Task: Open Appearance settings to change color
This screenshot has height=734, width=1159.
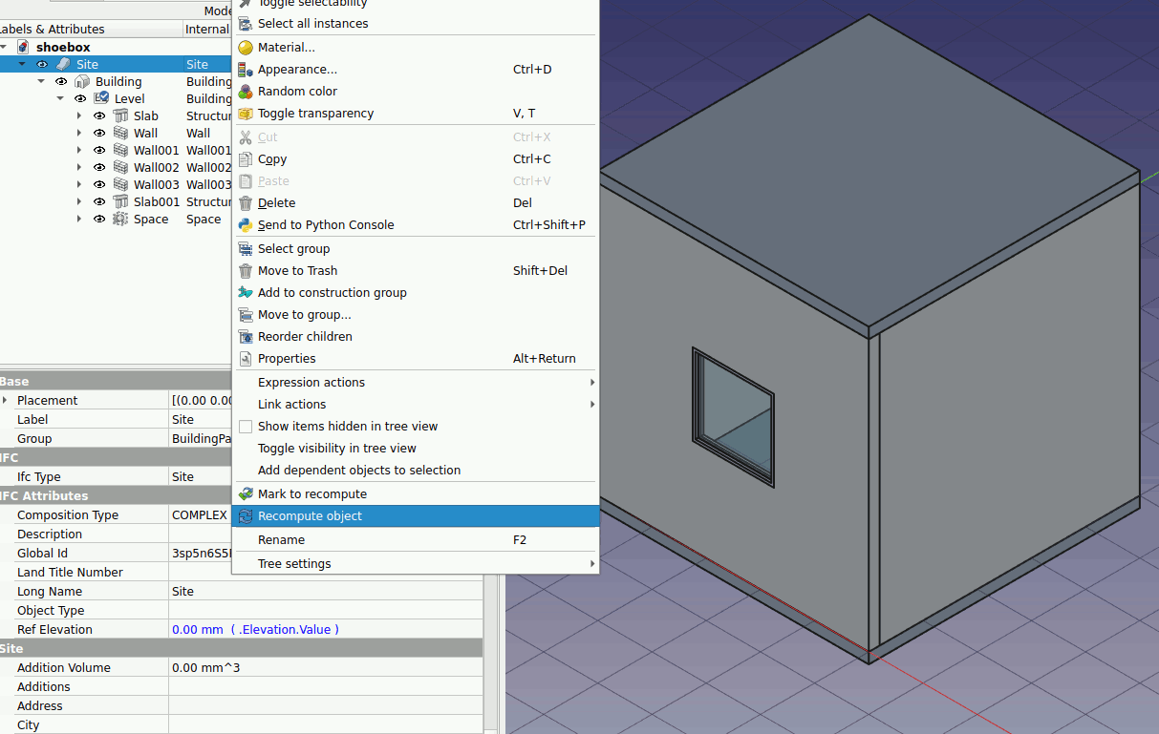Action: [297, 70]
